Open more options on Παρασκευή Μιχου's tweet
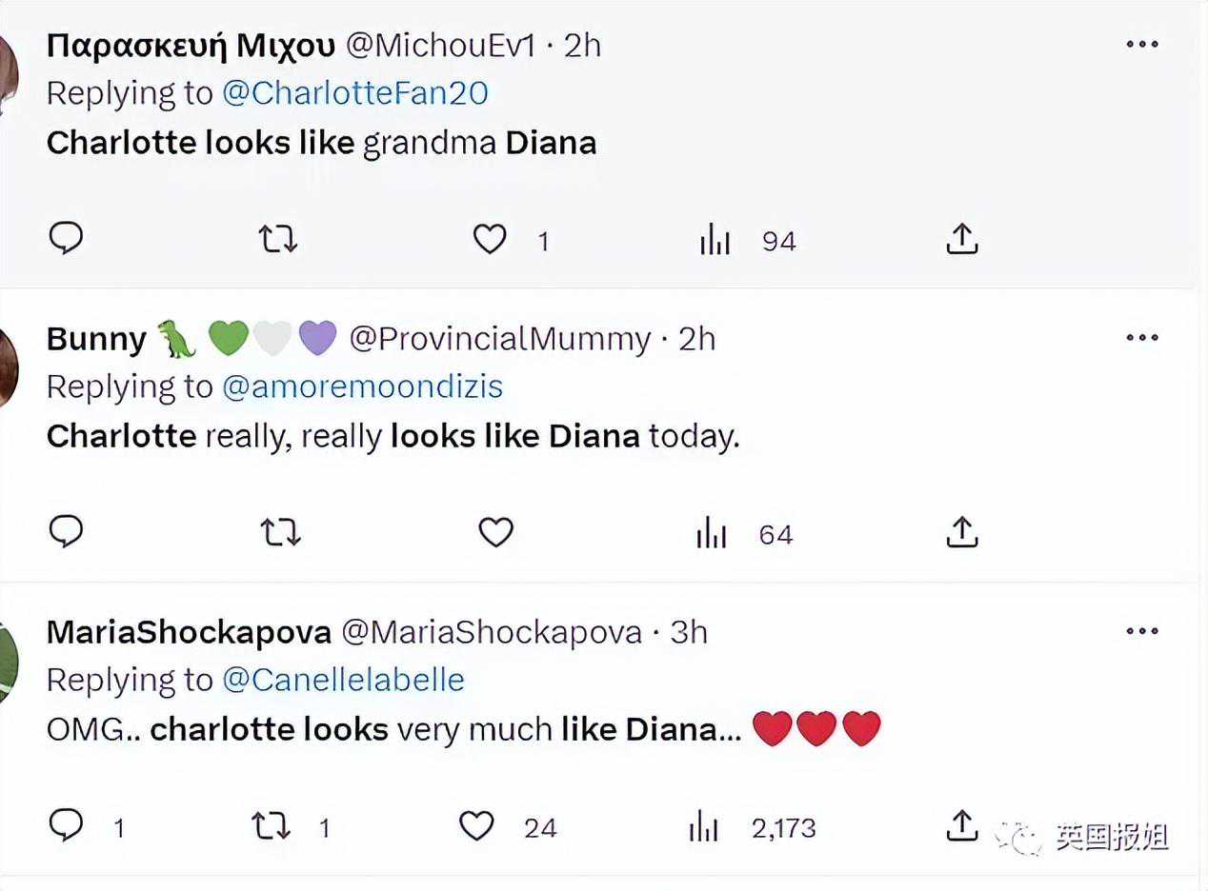The height and width of the screenshot is (891, 1208). click(1141, 45)
